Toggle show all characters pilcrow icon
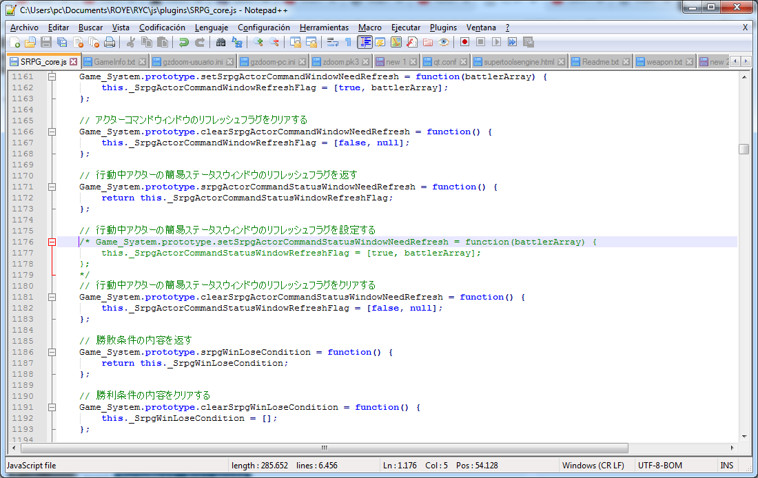 tap(348, 43)
